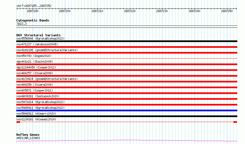Click the left arrow end of ruler
Image resolution: width=245 pixels, height=144 pixels.
(x=17, y=9)
